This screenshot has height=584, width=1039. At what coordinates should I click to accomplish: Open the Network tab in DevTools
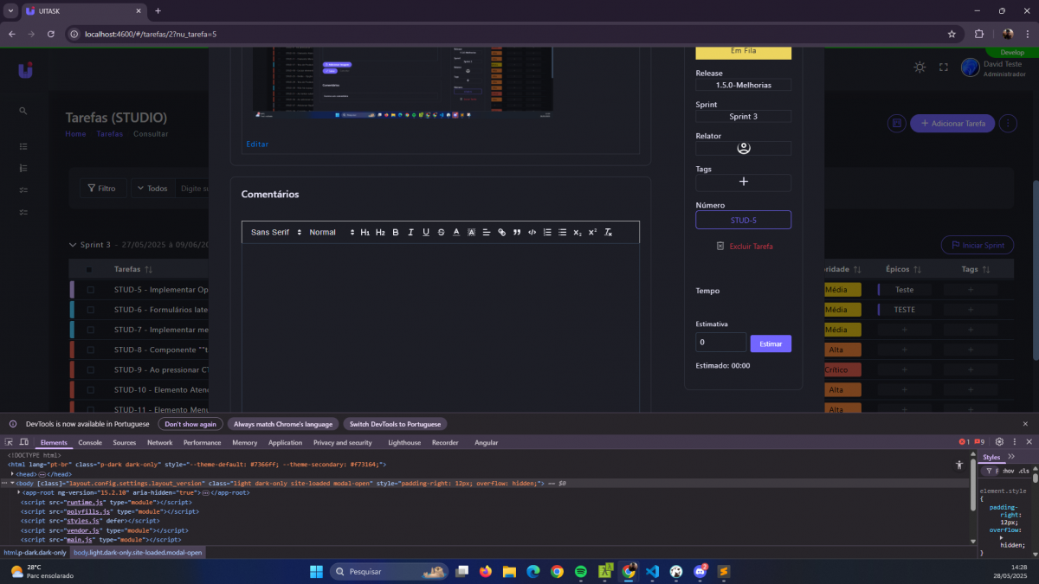159,443
